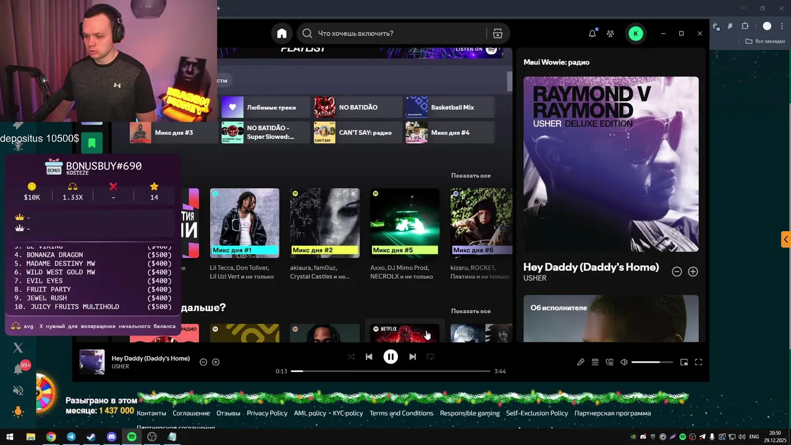The image size is (791, 445).
Task: Open the Raymond v Raymond album cover
Action: point(611,164)
